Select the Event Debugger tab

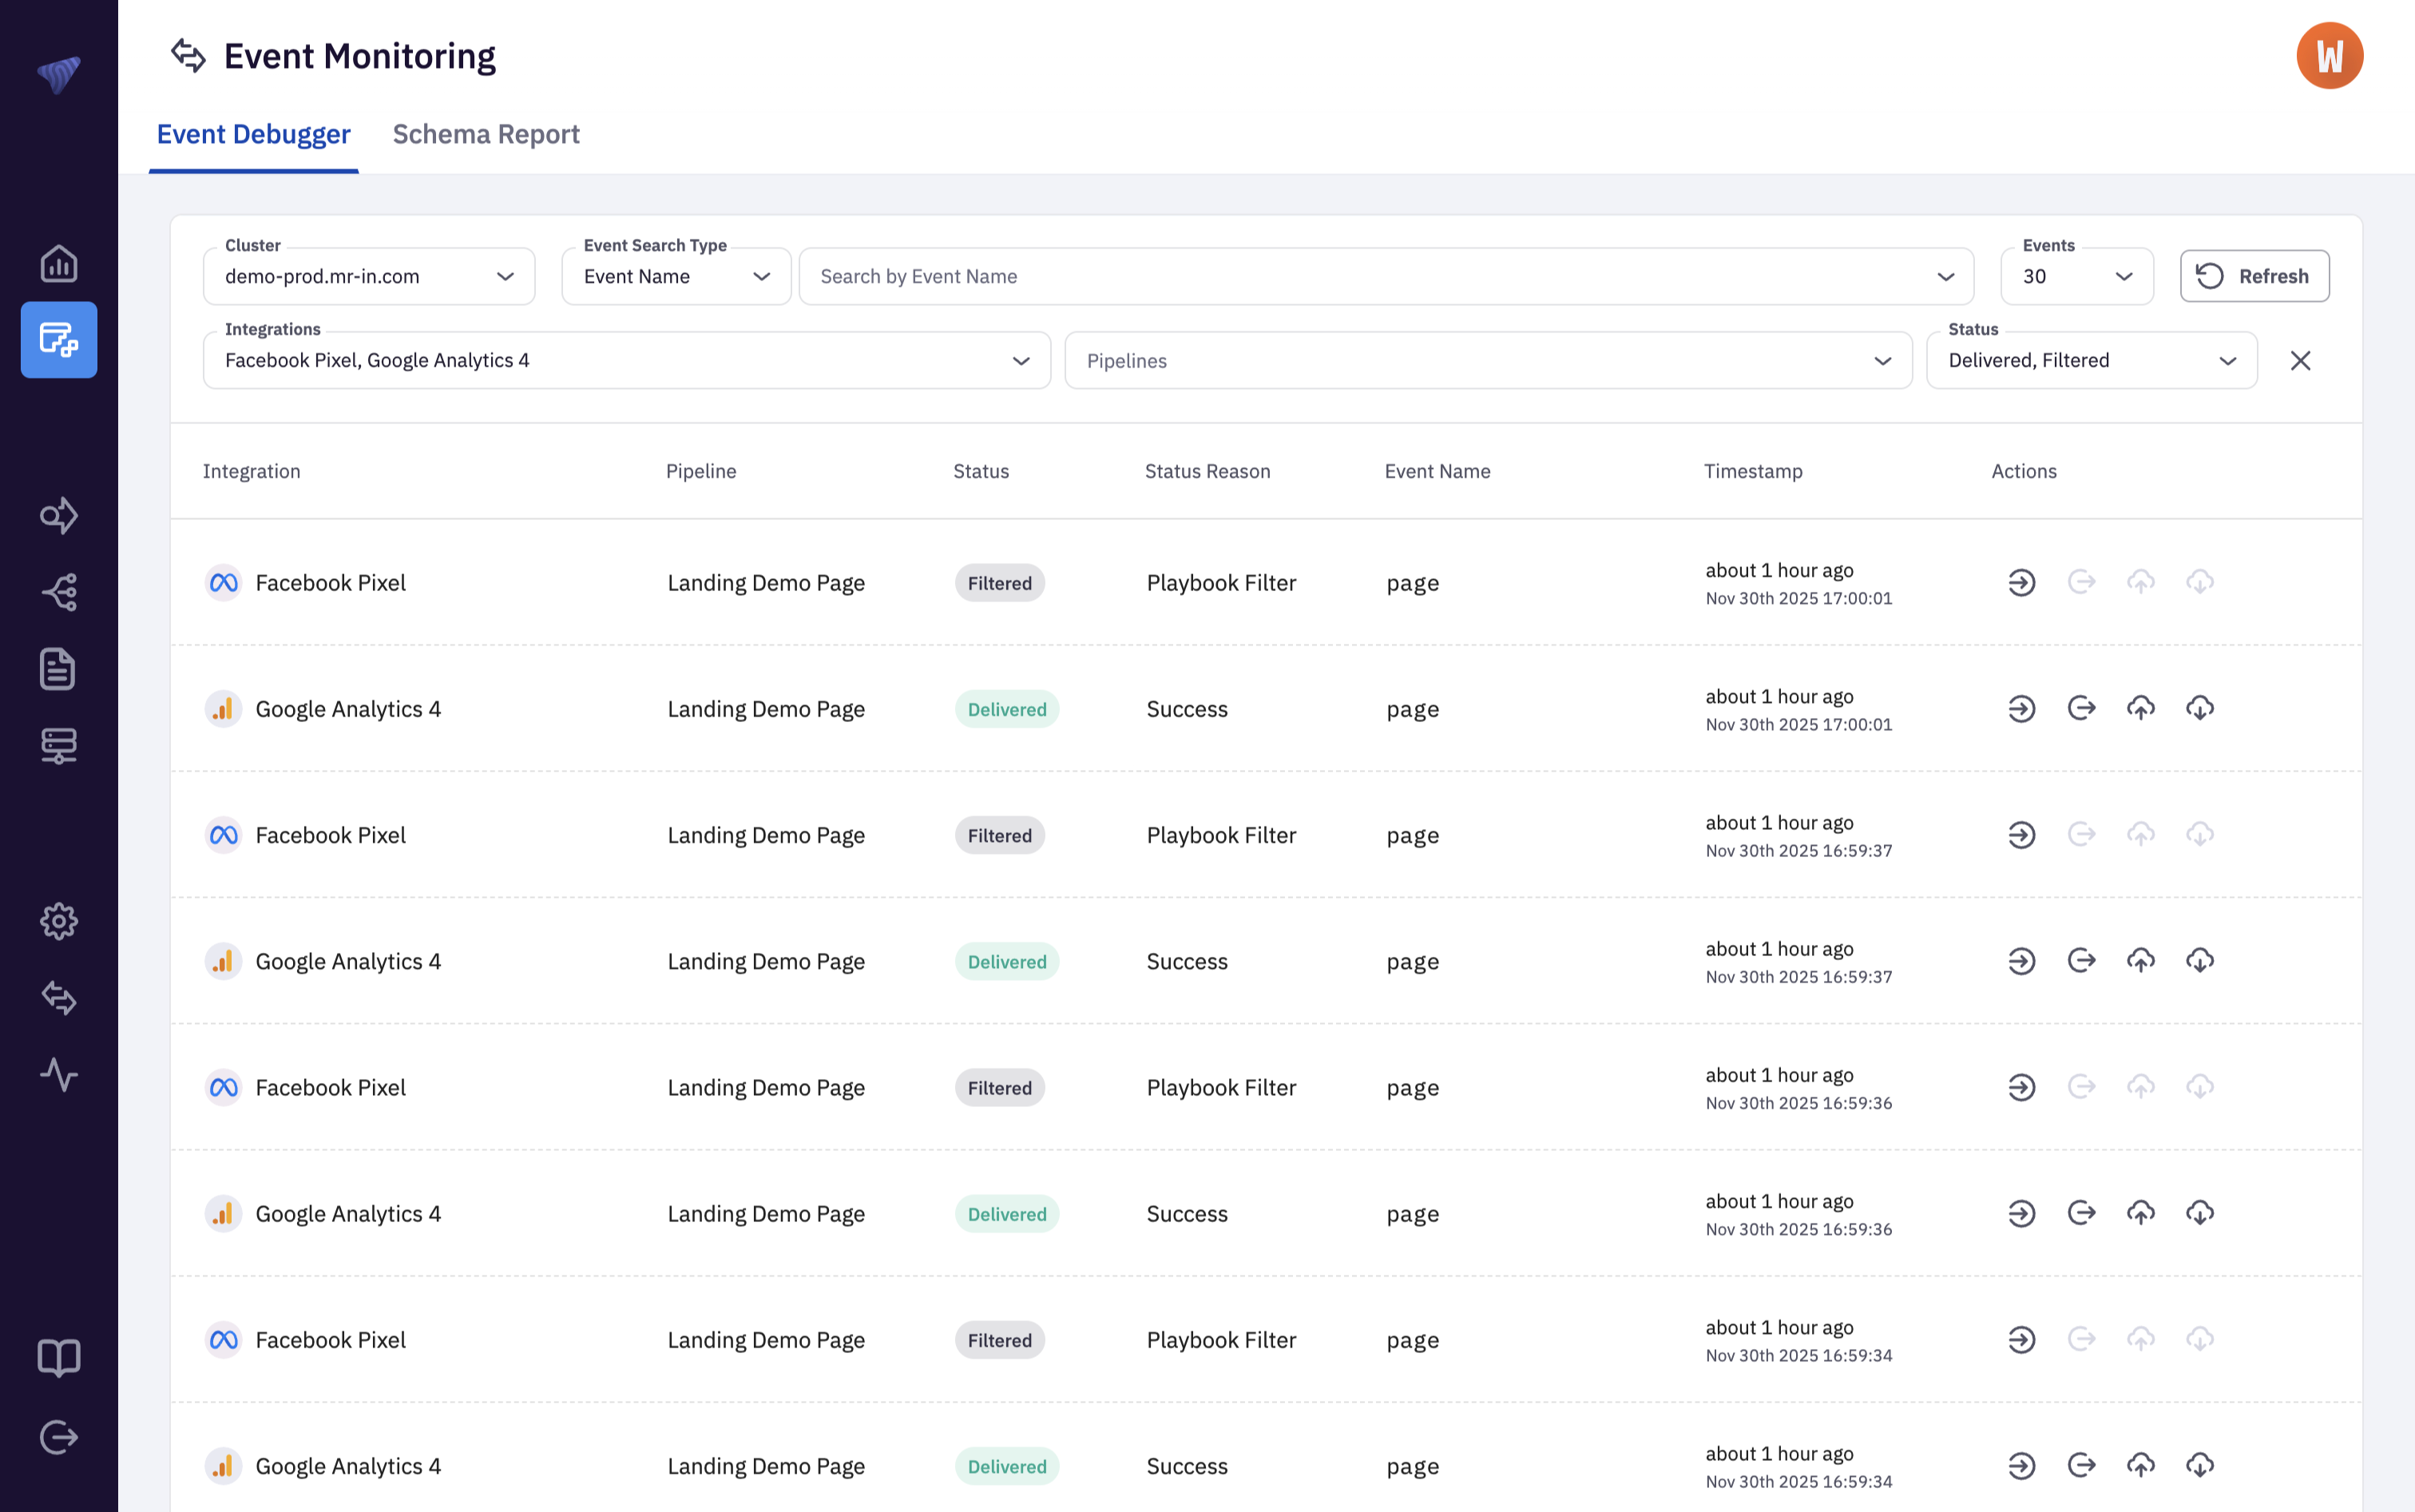253,134
